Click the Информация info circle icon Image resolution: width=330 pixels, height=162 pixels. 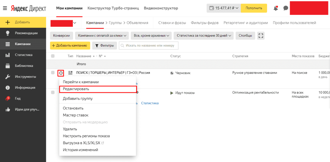click(8, 88)
